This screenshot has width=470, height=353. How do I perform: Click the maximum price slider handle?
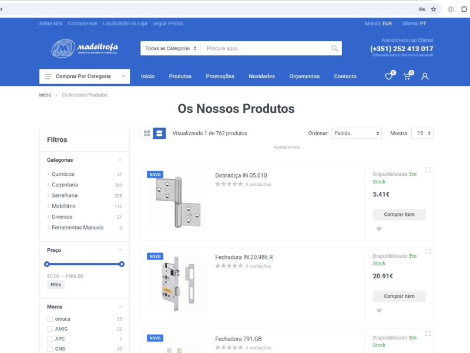(122, 264)
